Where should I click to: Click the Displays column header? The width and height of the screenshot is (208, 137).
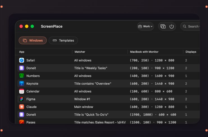(191, 52)
